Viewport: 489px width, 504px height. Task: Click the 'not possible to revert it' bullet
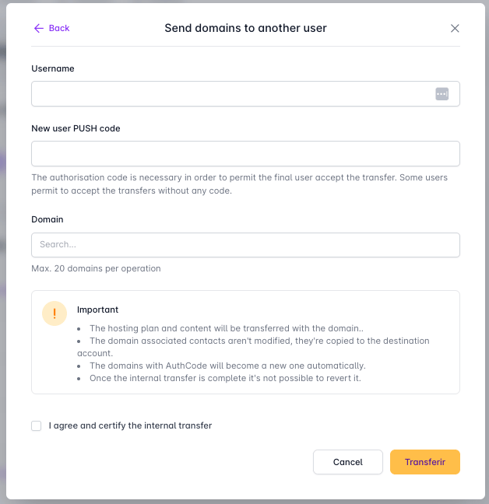(x=225, y=378)
